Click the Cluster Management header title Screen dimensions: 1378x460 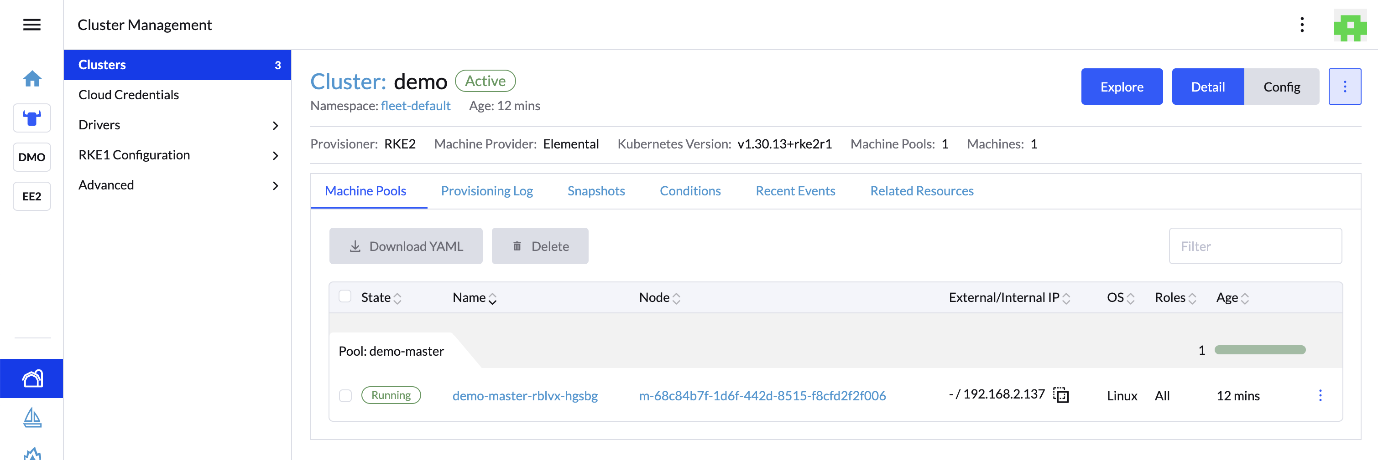(145, 25)
